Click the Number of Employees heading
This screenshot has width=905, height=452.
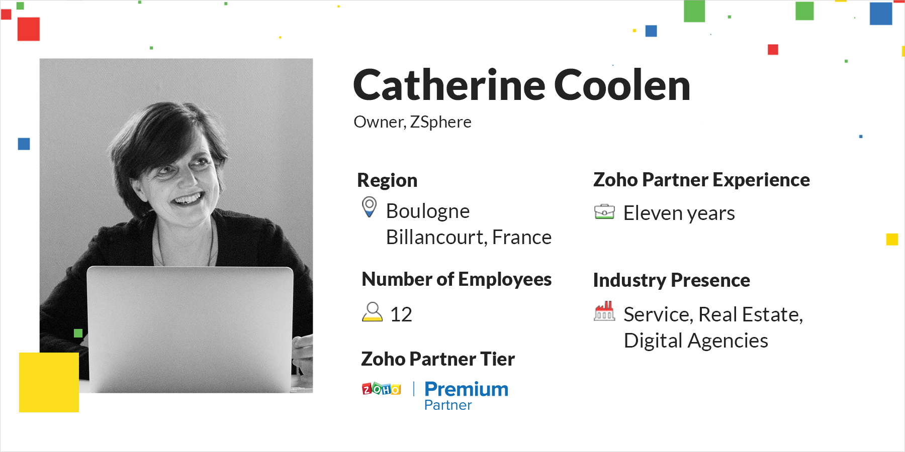[457, 279]
